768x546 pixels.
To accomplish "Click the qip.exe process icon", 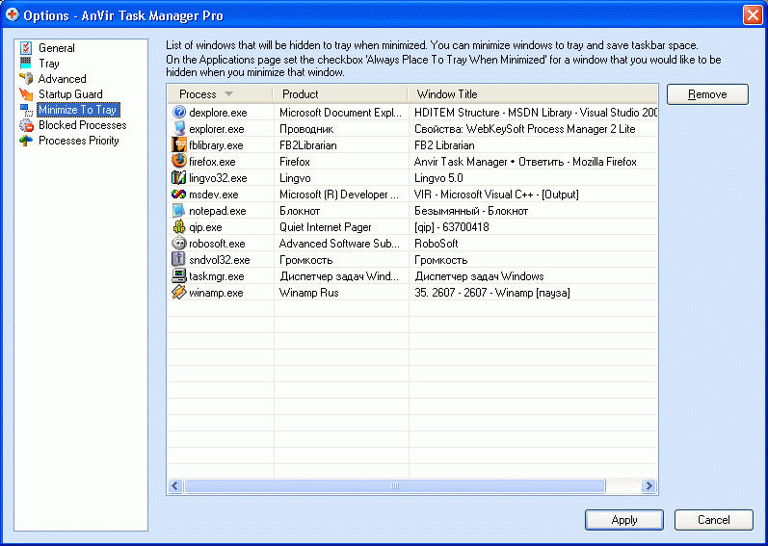I will click(179, 227).
